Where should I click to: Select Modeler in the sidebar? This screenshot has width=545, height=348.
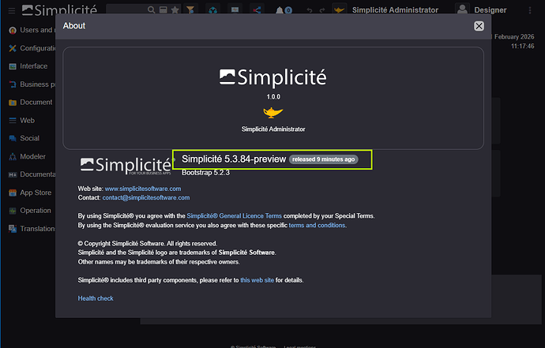coord(32,156)
